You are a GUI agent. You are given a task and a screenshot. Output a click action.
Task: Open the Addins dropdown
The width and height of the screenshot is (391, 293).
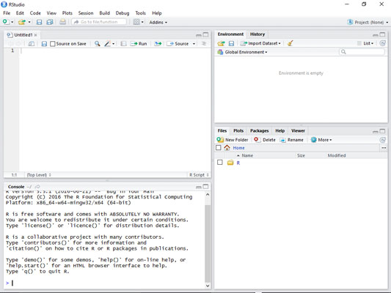pyautogui.click(x=158, y=23)
